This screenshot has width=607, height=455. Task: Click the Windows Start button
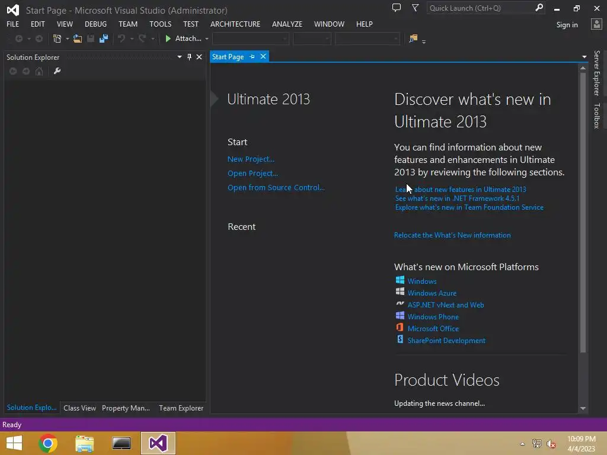(x=14, y=443)
